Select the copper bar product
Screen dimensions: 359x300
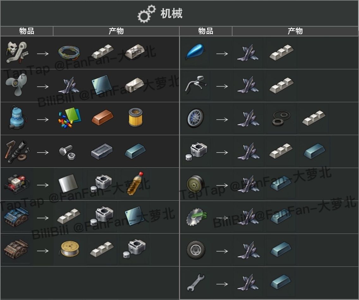click(102, 117)
